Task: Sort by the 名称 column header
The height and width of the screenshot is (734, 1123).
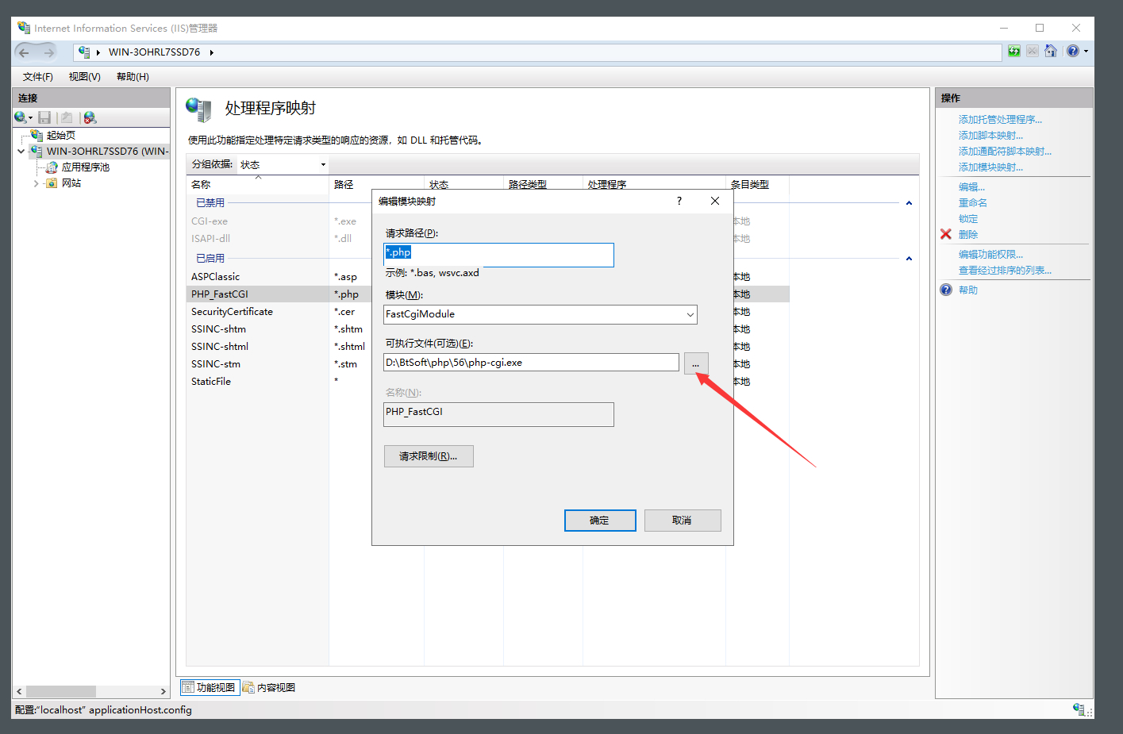Action: click(x=257, y=184)
